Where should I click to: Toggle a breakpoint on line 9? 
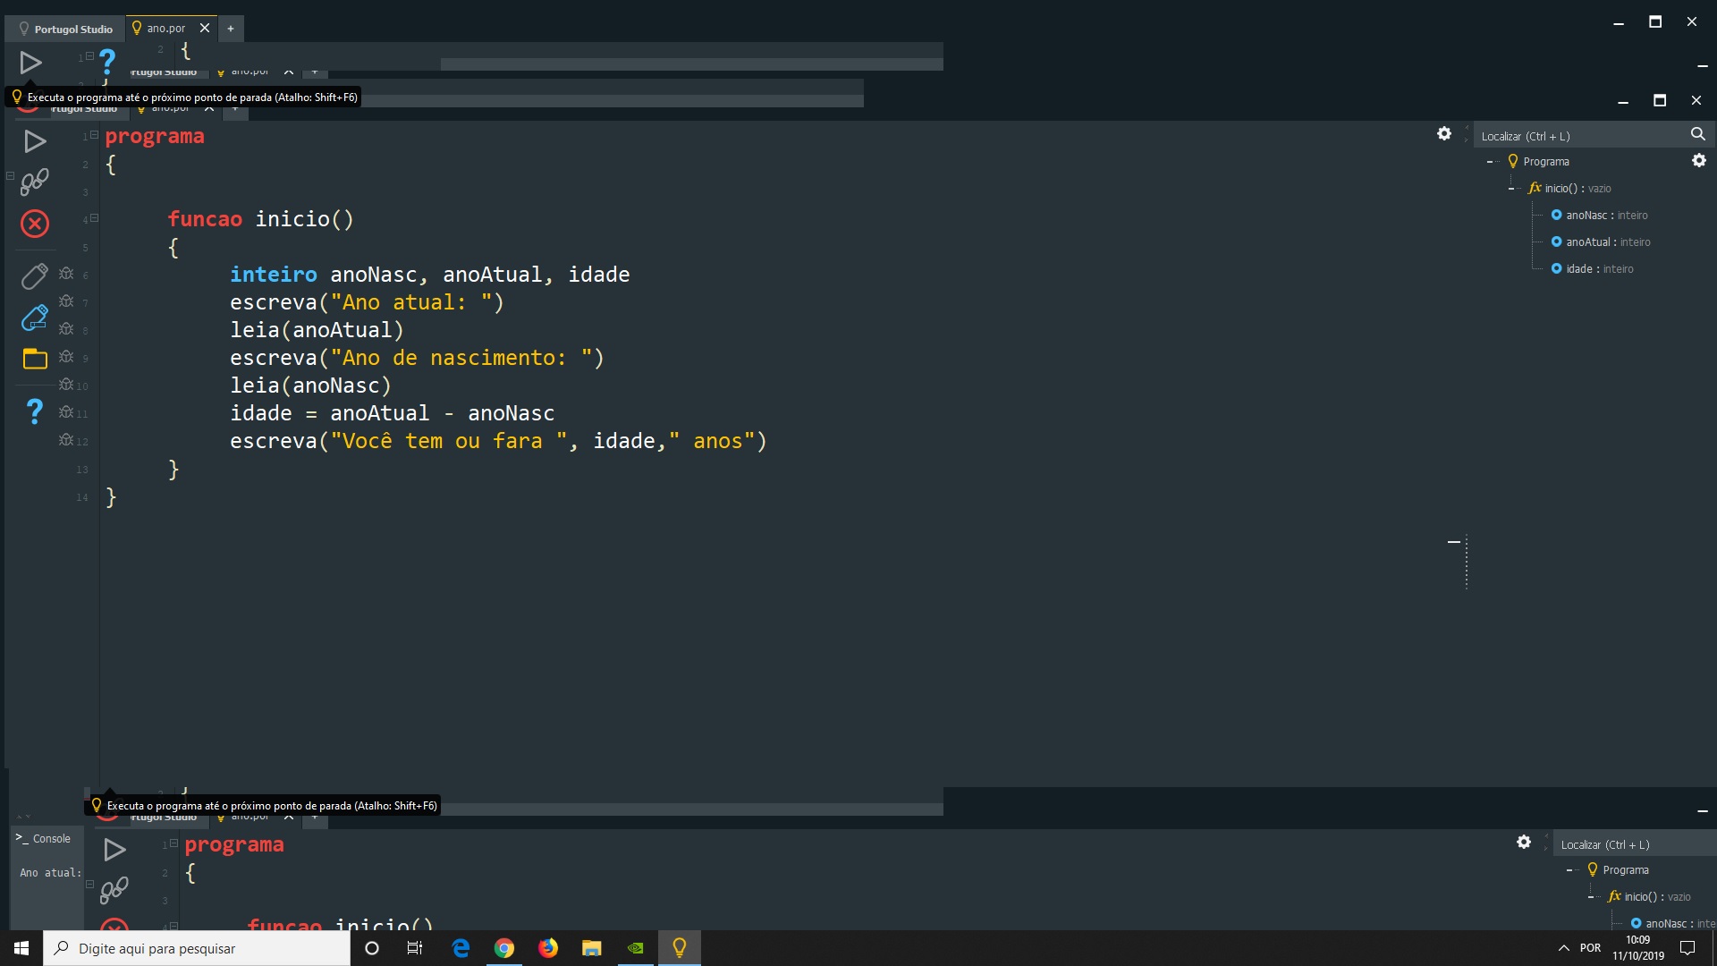[67, 358]
